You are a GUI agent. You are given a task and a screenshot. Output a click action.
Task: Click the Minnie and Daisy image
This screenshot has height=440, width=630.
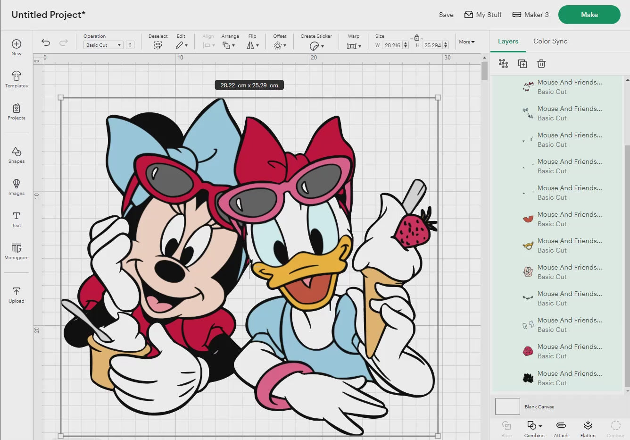(x=249, y=267)
